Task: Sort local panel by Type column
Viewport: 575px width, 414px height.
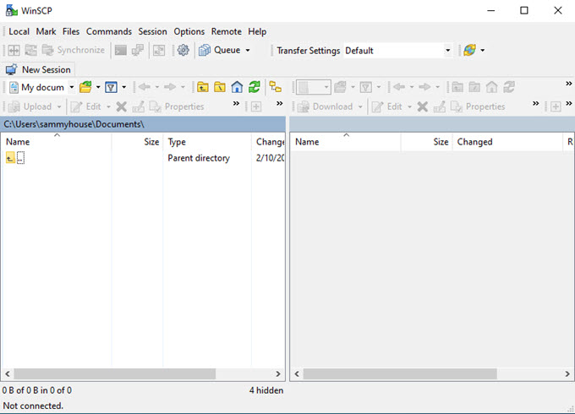Action: 207,142
